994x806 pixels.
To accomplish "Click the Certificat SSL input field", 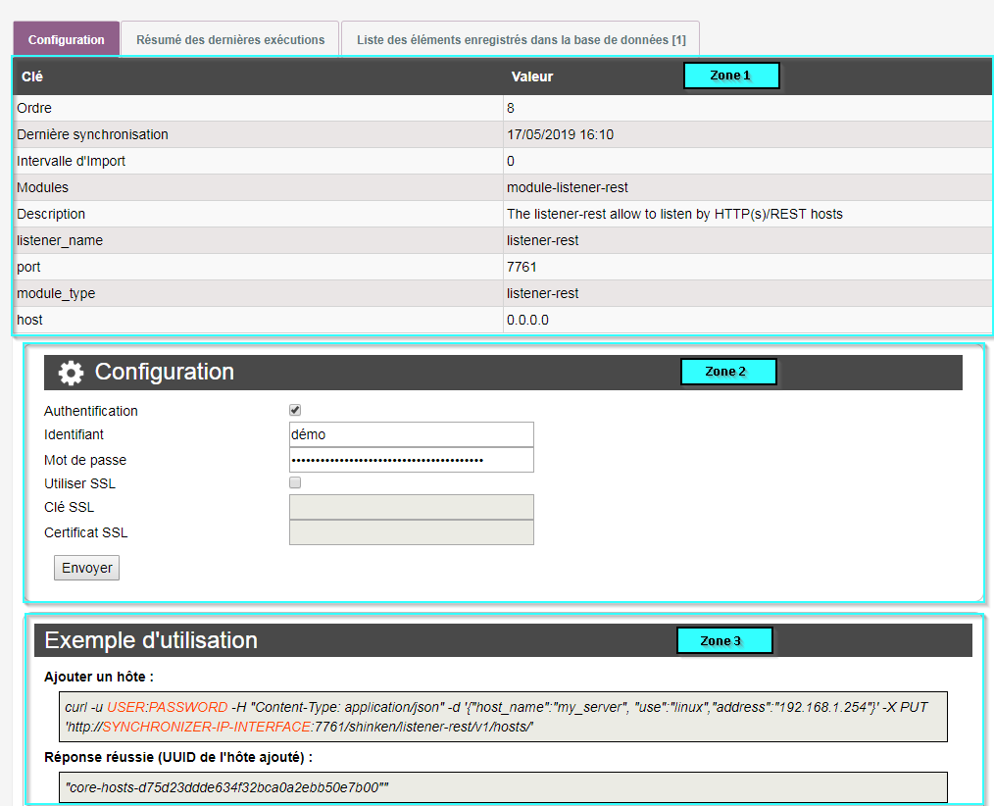I will pos(411,532).
